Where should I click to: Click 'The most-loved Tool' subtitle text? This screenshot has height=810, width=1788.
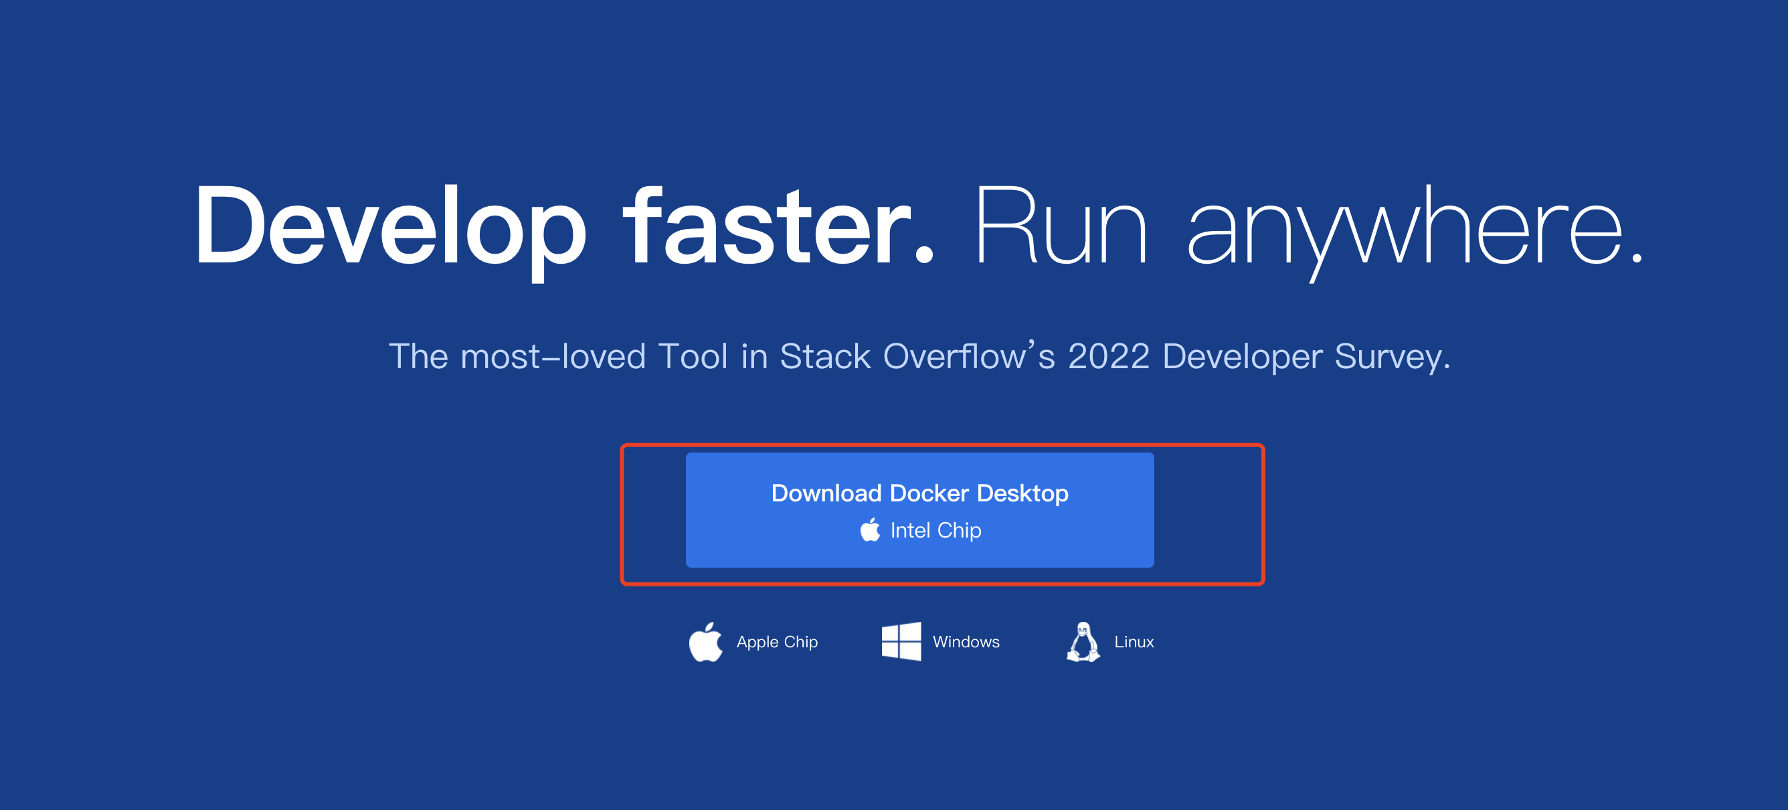click(557, 356)
